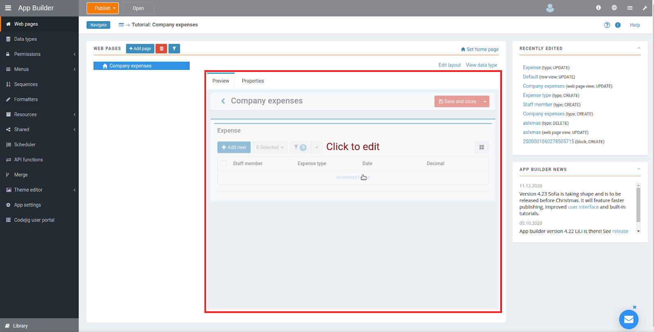Collapse the App Builder News panel
The image size is (654, 332).
coord(639,169)
